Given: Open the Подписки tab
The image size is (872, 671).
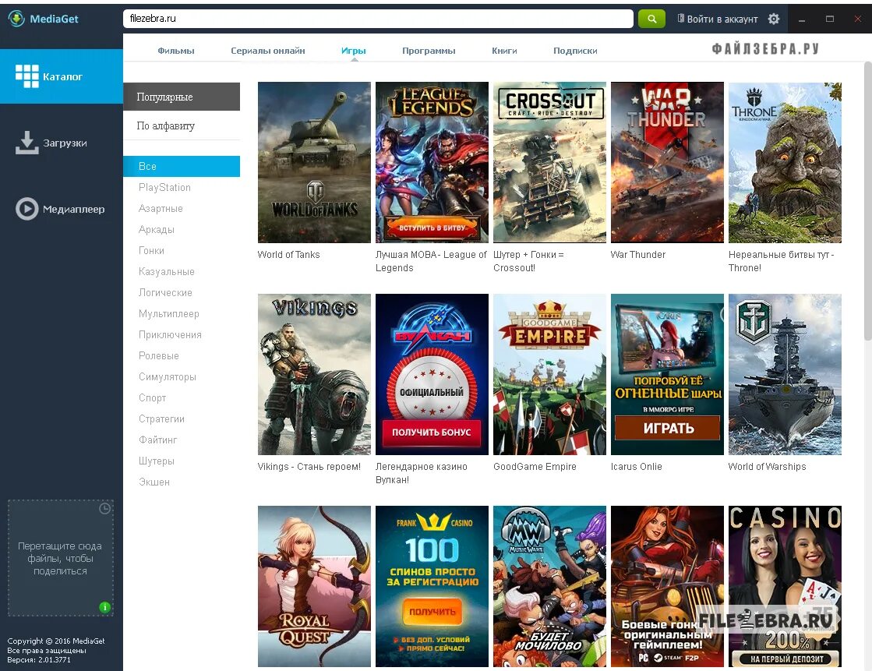Looking at the screenshot, I should pos(575,51).
